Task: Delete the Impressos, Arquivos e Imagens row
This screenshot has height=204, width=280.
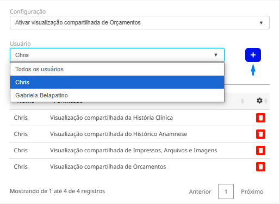Action: [x=260, y=151]
